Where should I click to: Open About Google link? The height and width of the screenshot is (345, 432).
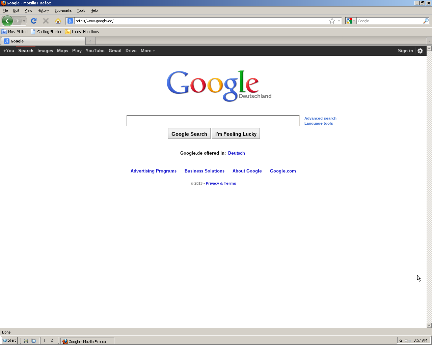pyautogui.click(x=247, y=171)
